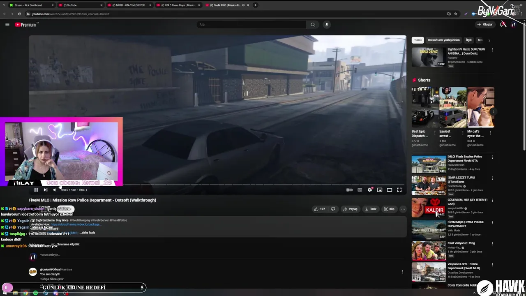Switch to the (2) YouTube tab
The width and height of the screenshot is (526, 296).
click(80, 5)
